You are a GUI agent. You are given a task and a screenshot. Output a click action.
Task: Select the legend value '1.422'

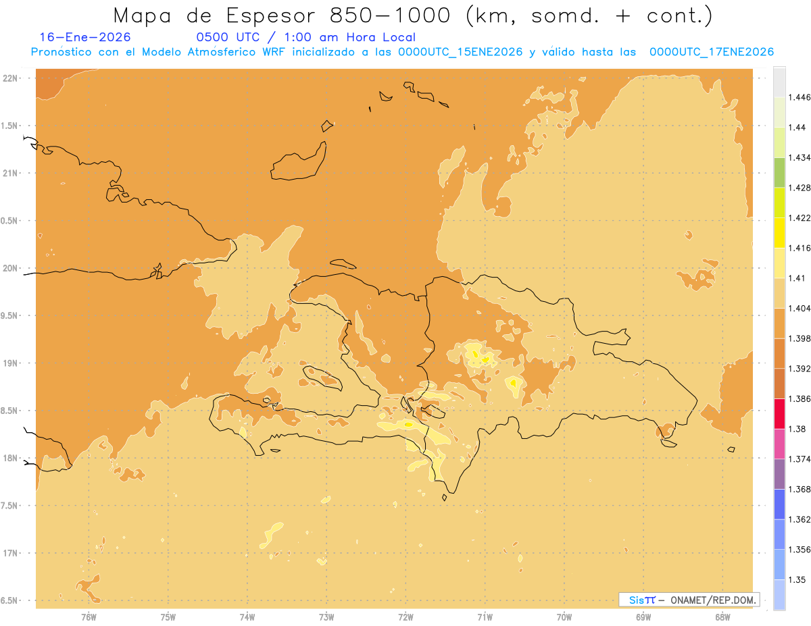[800, 217]
